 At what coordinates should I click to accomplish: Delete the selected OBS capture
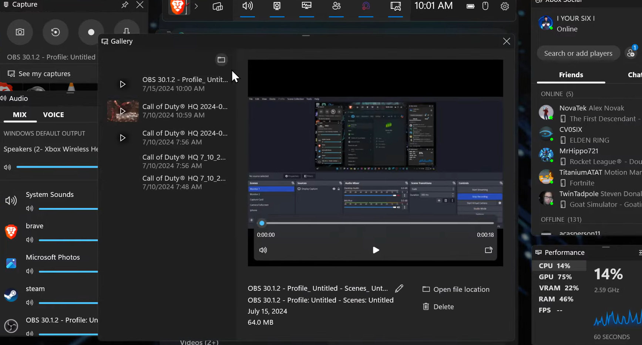[x=438, y=307]
